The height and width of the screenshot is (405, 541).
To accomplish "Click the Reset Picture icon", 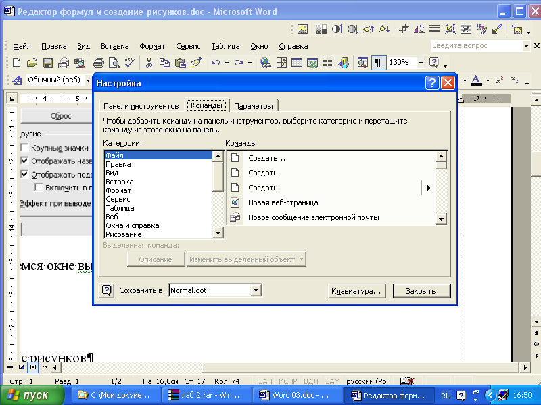I will click(x=517, y=30).
